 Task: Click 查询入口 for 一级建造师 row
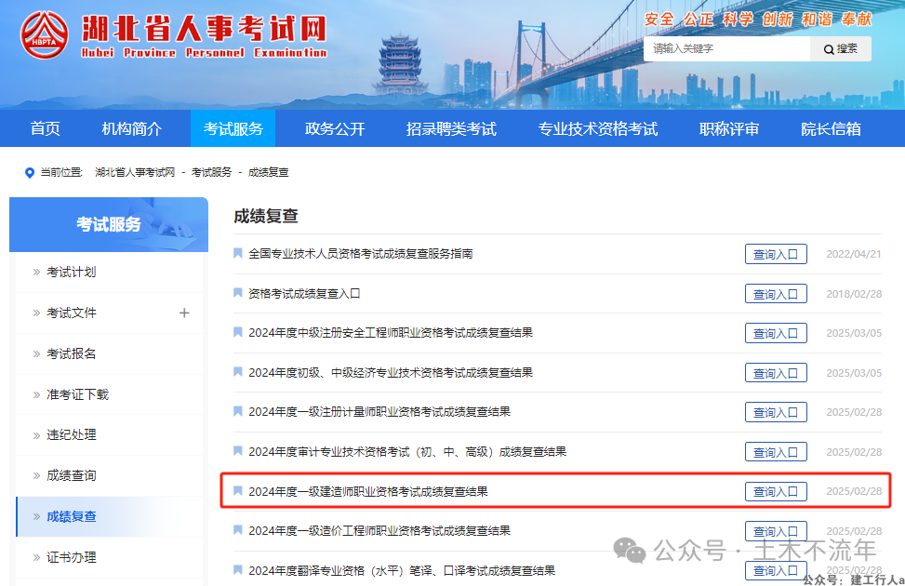point(776,491)
